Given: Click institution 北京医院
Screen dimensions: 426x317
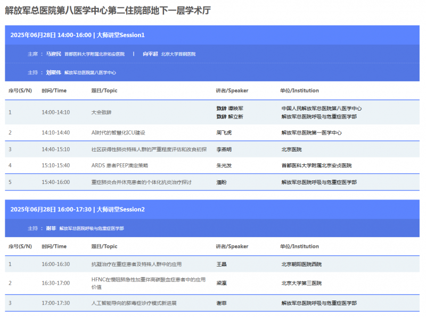Looking at the screenshot, I should [291, 149].
